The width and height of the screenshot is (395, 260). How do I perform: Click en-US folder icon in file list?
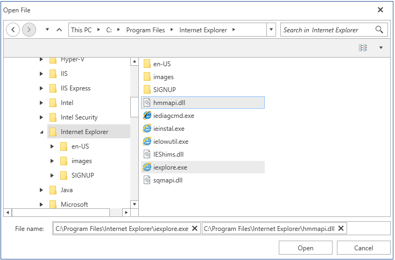(147, 64)
